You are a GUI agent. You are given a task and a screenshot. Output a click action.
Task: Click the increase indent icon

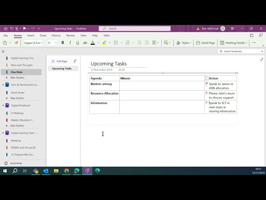[147, 42]
